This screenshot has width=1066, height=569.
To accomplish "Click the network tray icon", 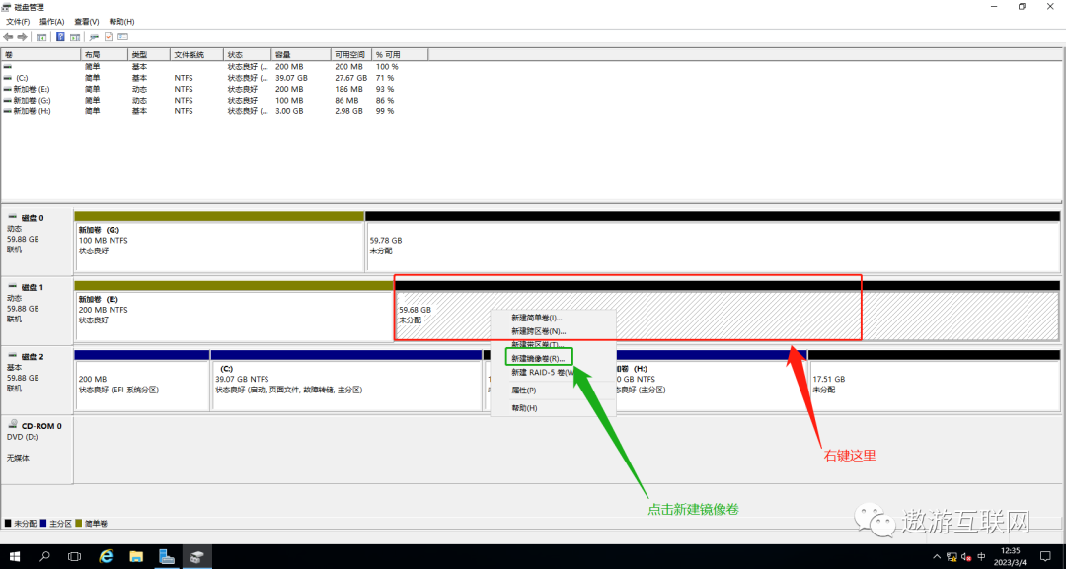I will pyautogui.click(x=952, y=557).
